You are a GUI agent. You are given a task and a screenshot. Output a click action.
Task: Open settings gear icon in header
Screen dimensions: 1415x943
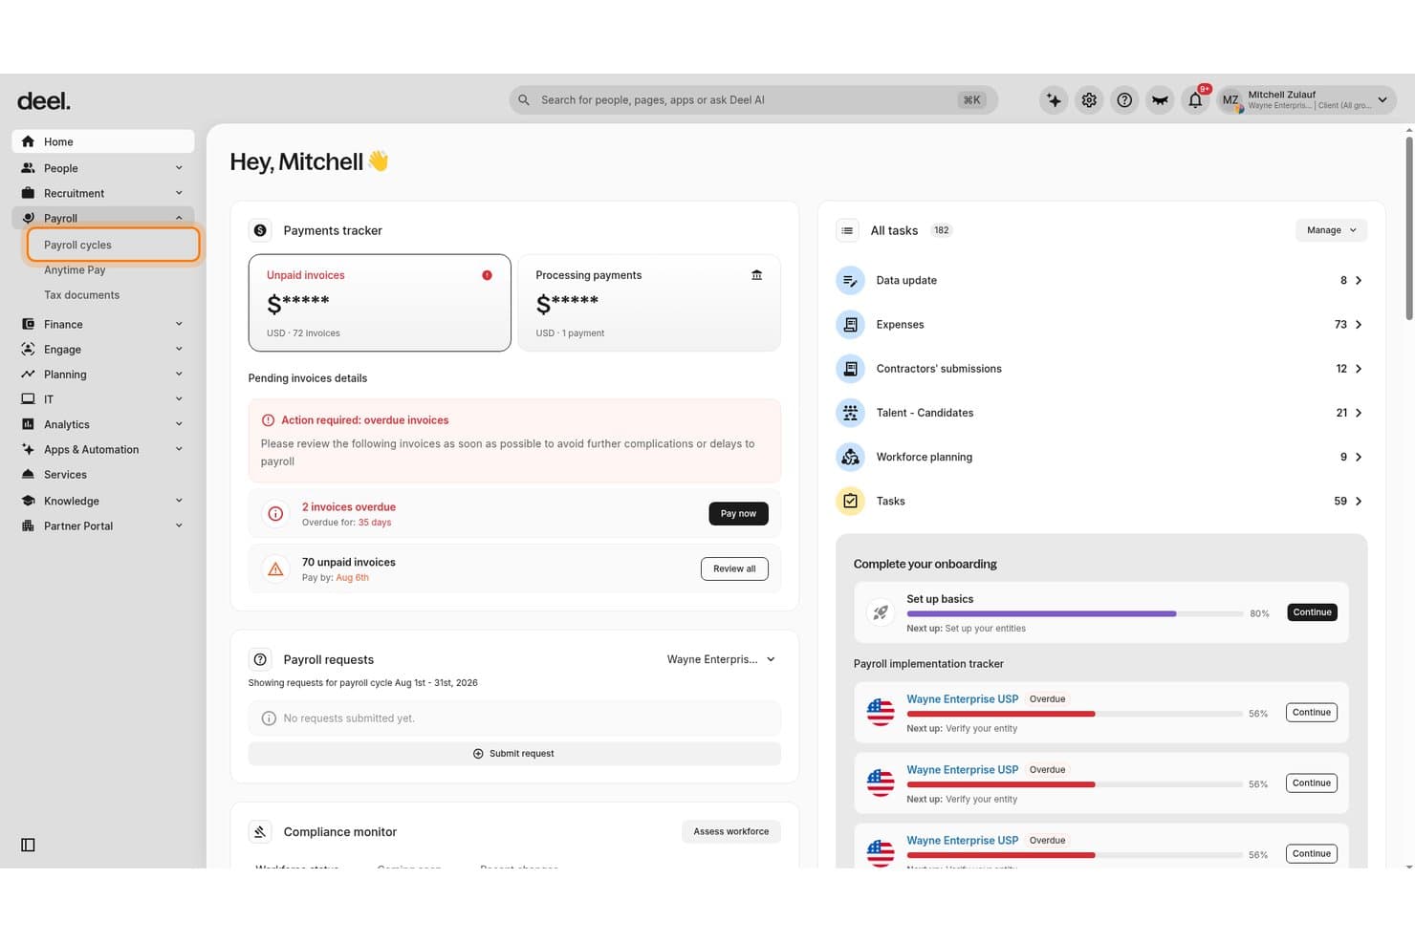[1089, 100]
